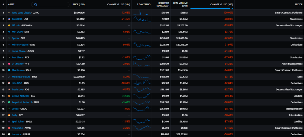View Frax Share 7 day trend chart
This screenshot has height=137, width=304.
pos(142,57)
